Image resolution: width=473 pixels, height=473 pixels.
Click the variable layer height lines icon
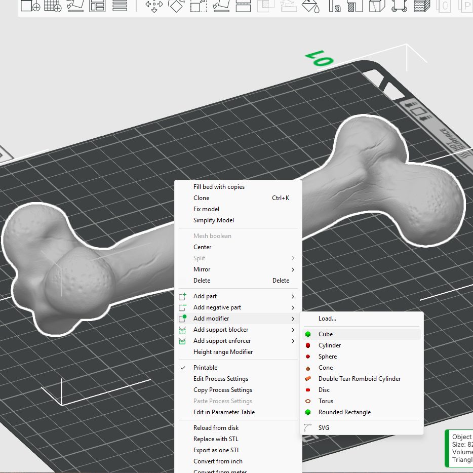click(120, 6)
